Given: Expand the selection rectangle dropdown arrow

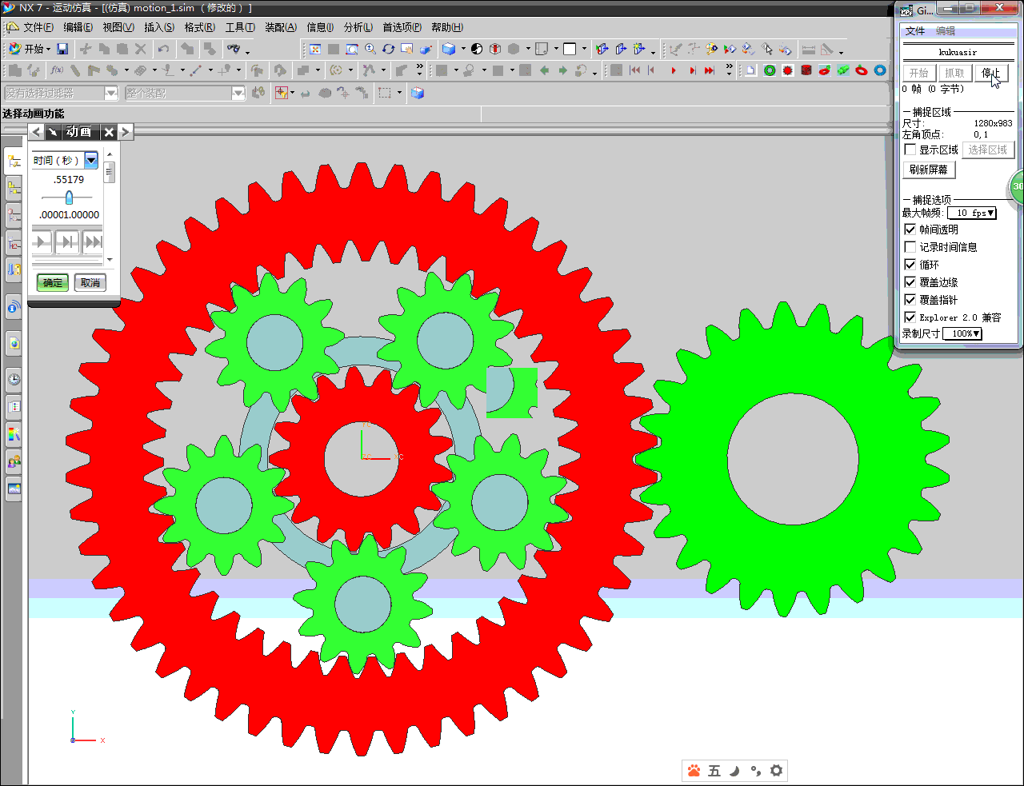Looking at the screenshot, I should point(399,94).
